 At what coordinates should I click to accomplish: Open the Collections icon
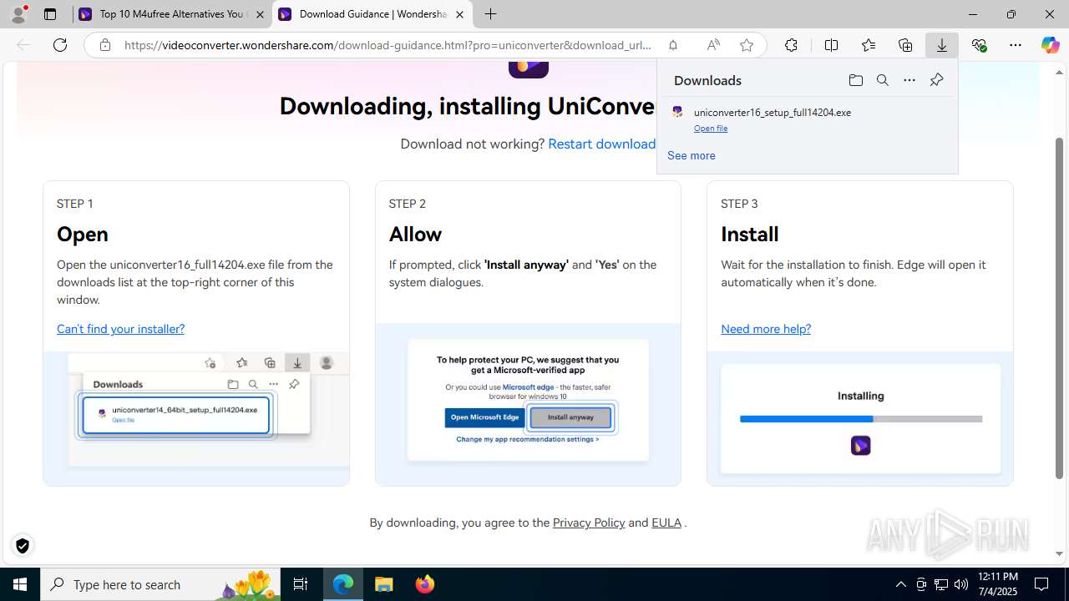click(905, 45)
